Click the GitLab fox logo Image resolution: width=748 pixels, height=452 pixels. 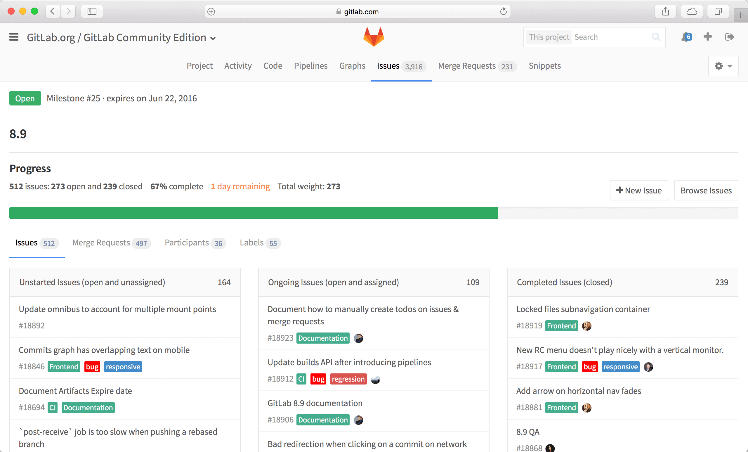374,37
